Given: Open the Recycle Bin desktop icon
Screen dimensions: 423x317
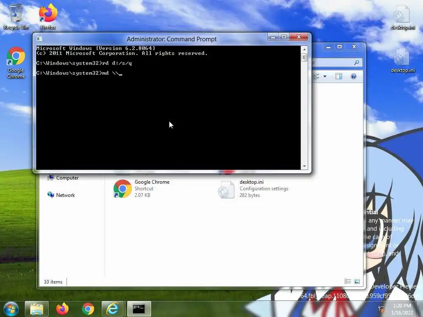Looking at the screenshot, I should [16, 17].
